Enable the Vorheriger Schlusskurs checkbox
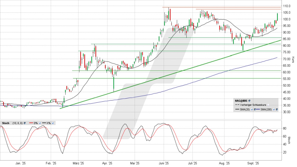The image size is (297, 167). click(269, 105)
